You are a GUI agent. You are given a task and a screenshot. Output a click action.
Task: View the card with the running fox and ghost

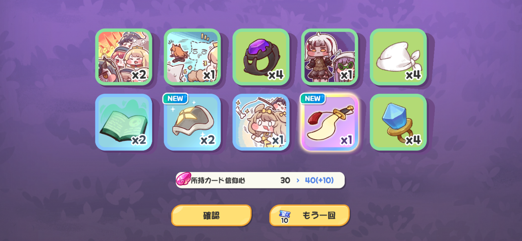192,57
